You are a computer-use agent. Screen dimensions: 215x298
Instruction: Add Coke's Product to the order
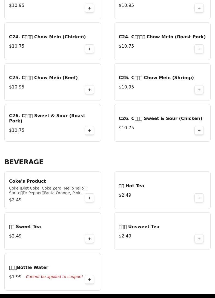point(90,198)
